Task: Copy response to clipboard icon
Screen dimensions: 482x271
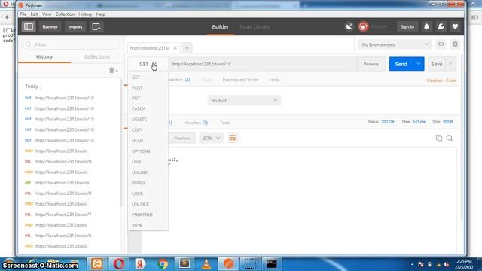Action: coord(439,138)
